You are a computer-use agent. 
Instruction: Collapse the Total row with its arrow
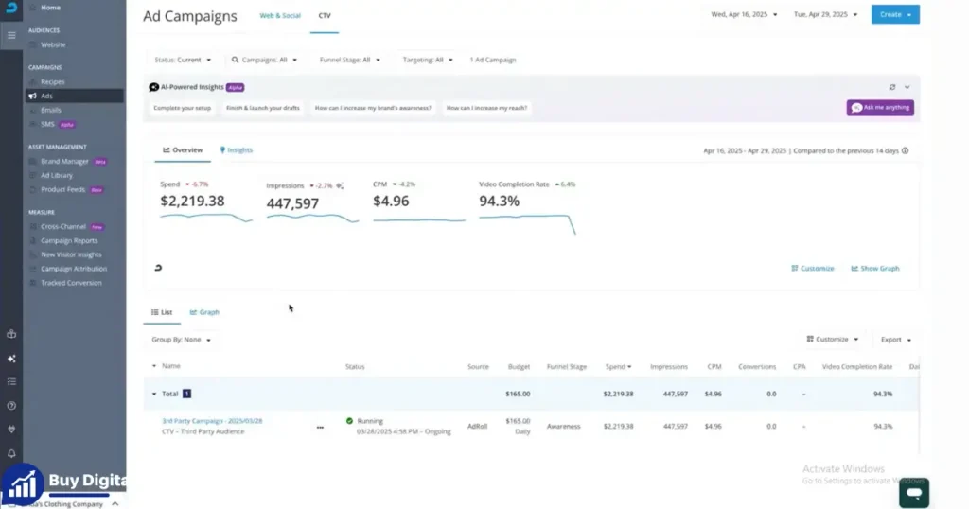[x=154, y=394]
